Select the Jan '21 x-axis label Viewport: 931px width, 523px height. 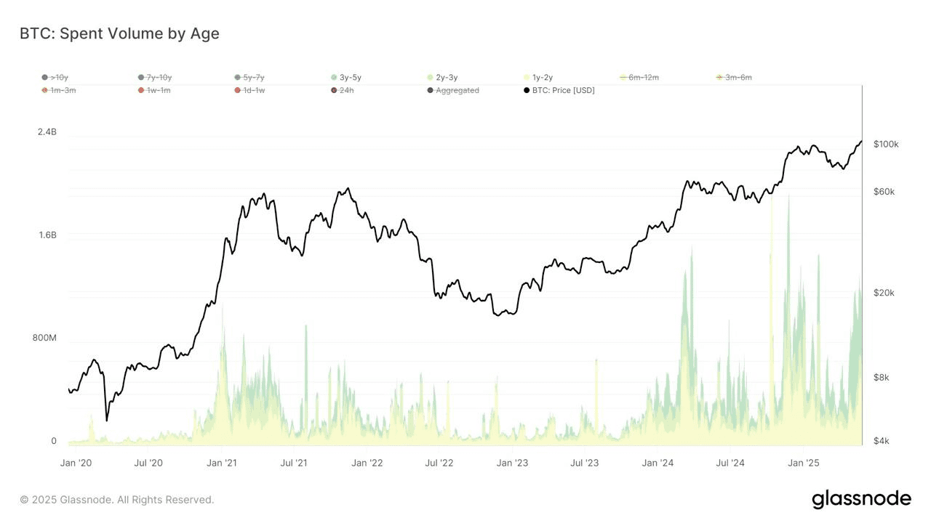coord(221,463)
